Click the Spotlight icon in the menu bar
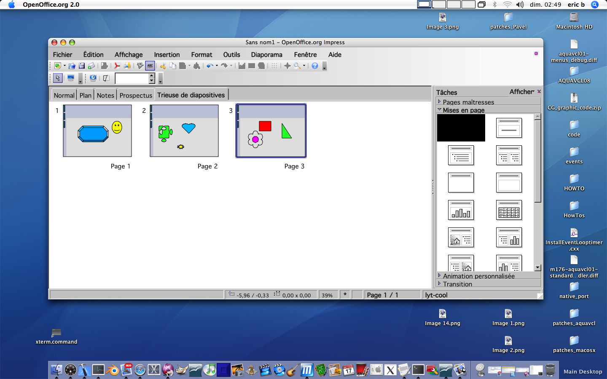Image resolution: width=607 pixels, height=379 pixels. pyautogui.click(x=595, y=5)
